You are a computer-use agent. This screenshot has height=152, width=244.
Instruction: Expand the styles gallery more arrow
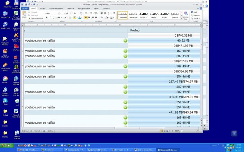click(x=181, y=18)
